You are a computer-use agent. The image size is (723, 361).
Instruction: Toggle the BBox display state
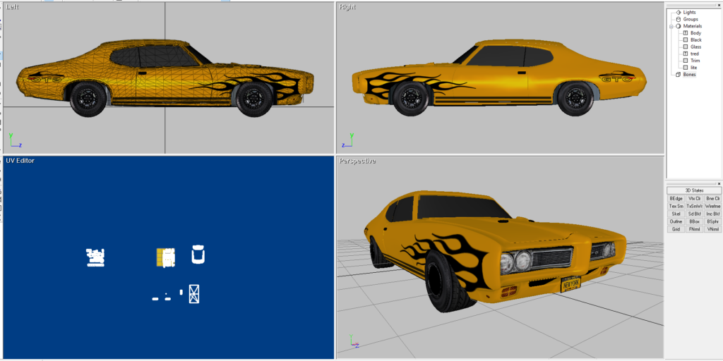point(694,221)
